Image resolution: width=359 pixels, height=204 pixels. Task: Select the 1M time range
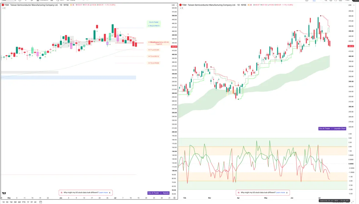pos(11,202)
